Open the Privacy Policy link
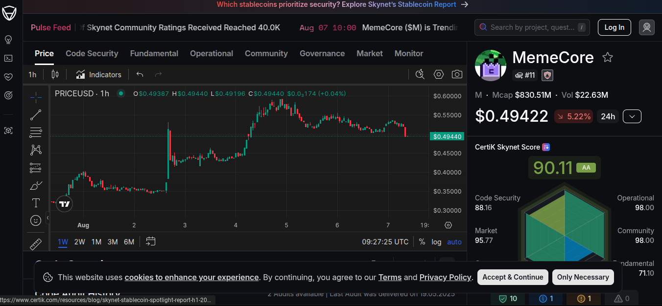 445,277
